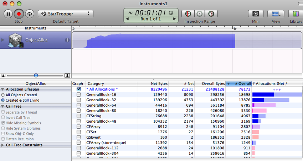
Task: Sort by Category column header
Action: tap(111, 84)
